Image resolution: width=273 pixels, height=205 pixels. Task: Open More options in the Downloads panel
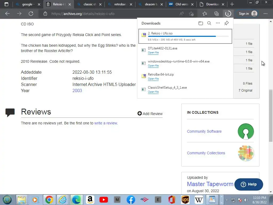point(218,23)
